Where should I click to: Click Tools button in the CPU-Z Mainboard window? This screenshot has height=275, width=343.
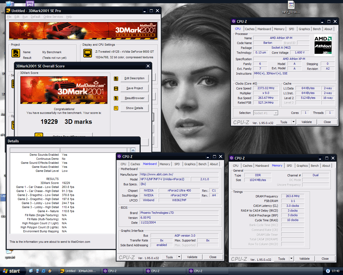click(x=169, y=257)
